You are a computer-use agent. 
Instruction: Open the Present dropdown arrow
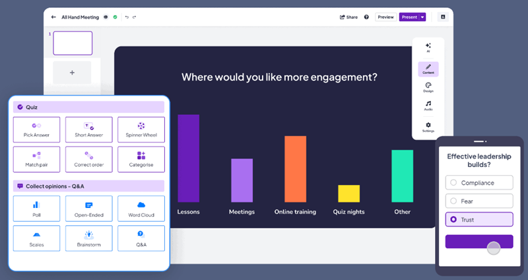[x=422, y=17]
